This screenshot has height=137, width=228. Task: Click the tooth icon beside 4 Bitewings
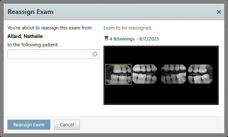(x=106, y=38)
